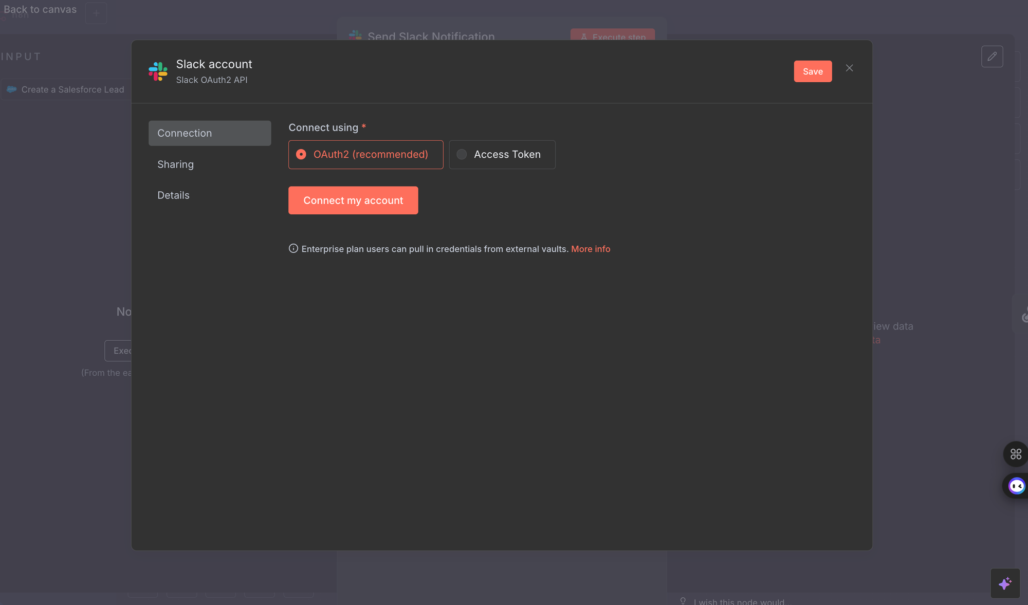Image resolution: width=1028 pixels, height=605 pixels.
Task: Click the Slack logo icon in dialog header
Action: coord(158,71)
